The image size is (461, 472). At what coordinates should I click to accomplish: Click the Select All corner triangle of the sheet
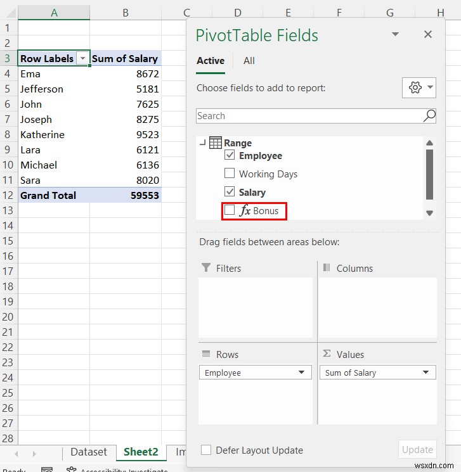11,13
